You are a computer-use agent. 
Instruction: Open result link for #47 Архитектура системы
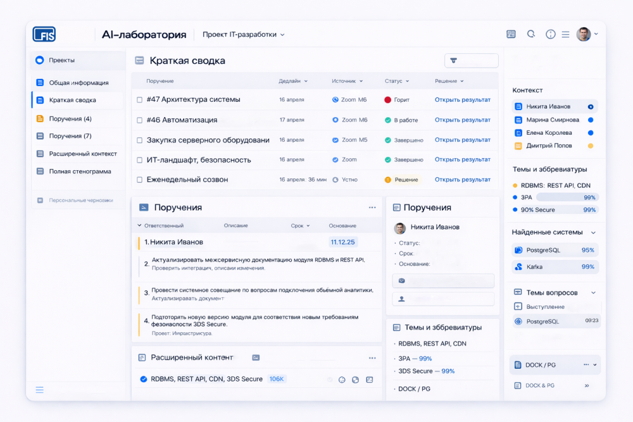pos(462,100)
